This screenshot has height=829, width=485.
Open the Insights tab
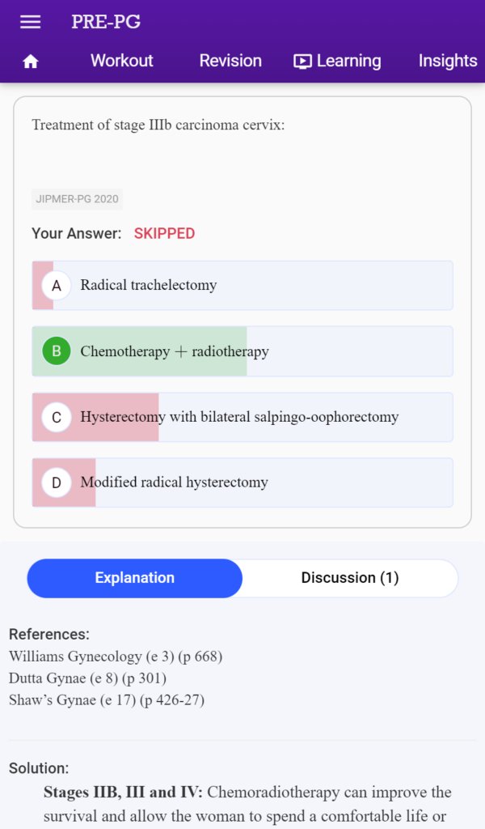(x=448, y=61)
